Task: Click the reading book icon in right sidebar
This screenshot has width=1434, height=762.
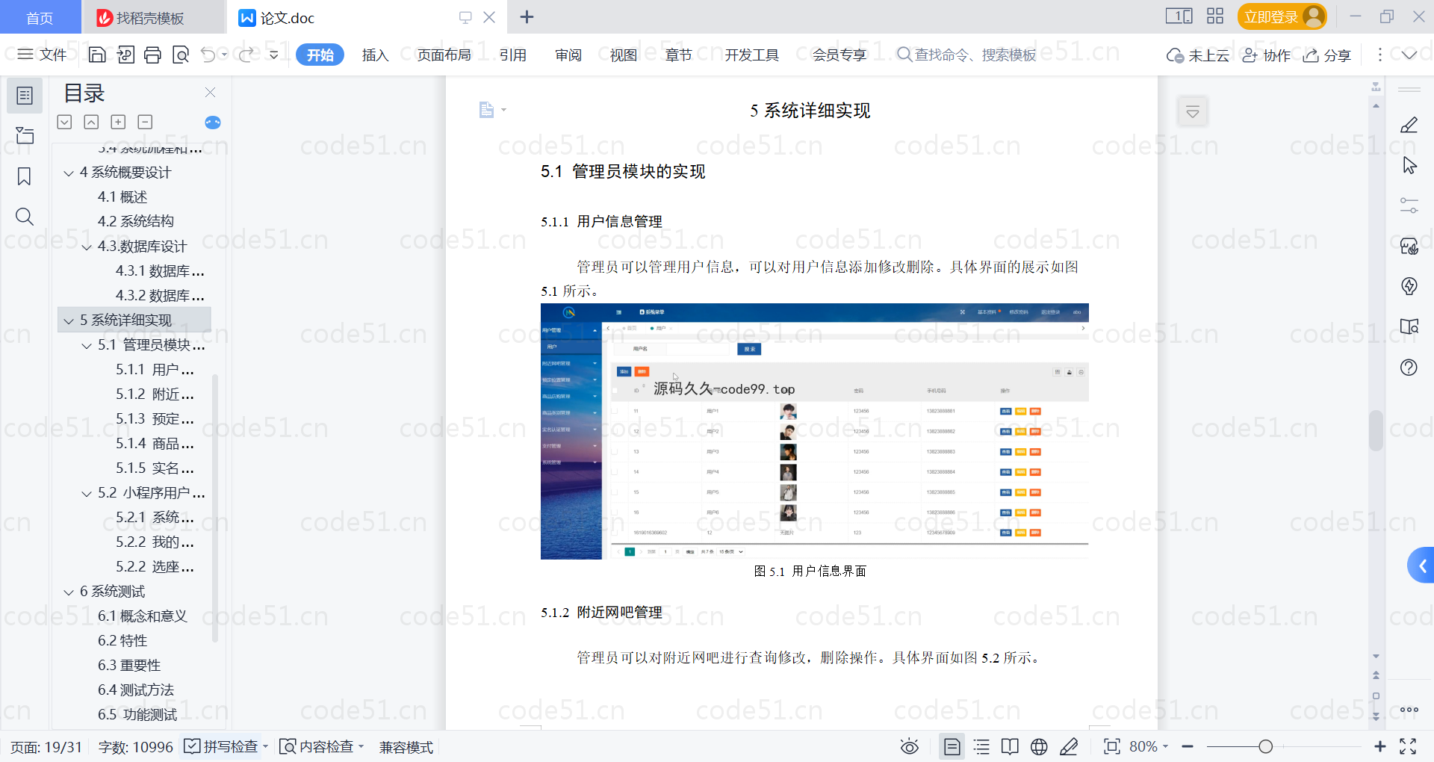Action: pyautogui.click(x=1409, y=326)
